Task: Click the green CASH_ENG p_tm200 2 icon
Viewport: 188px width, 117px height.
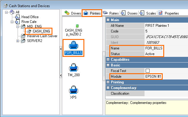Action: (77, 26)
